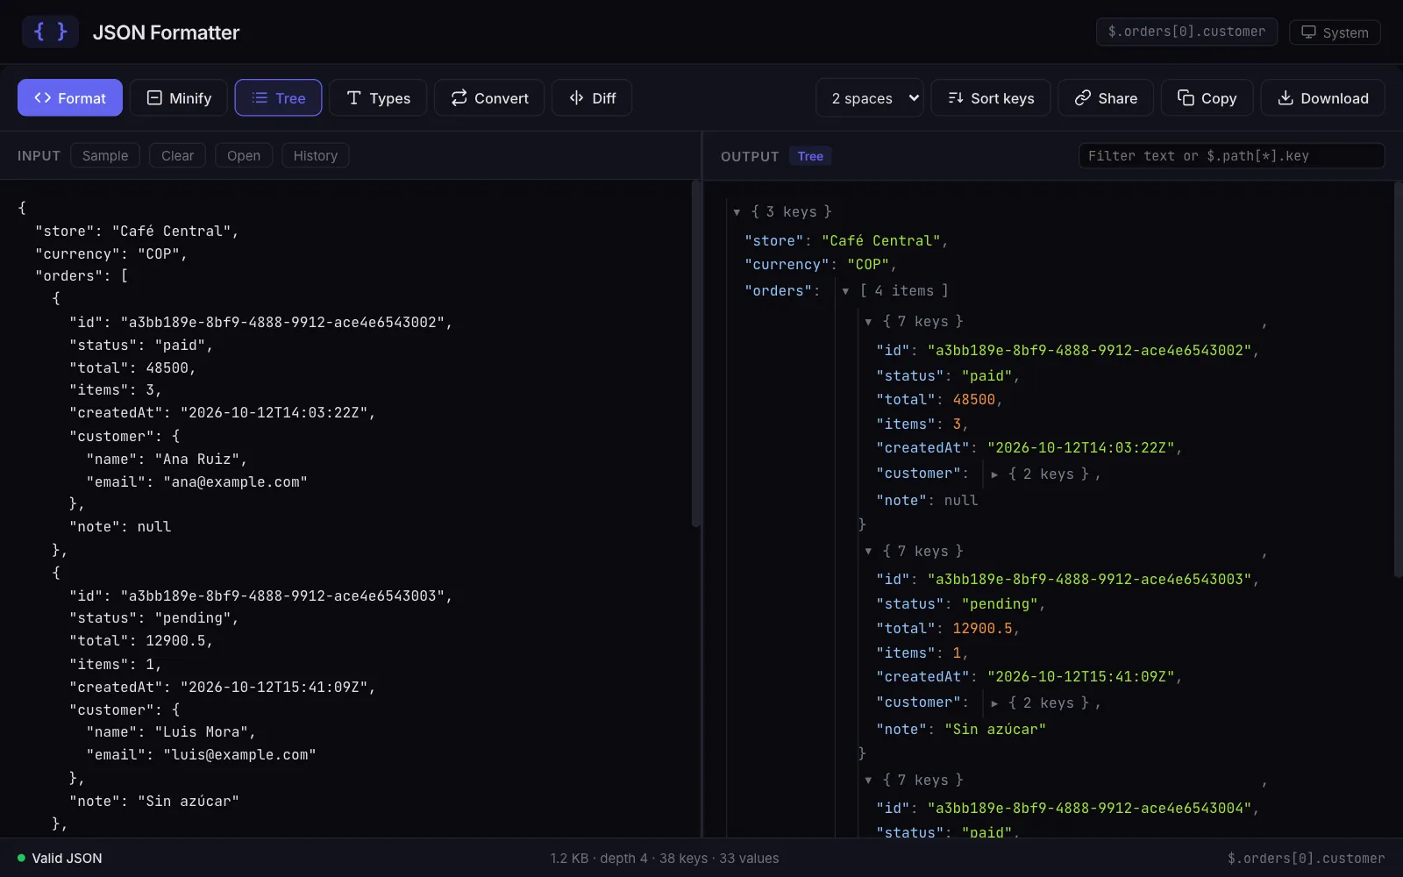This screenshot has width=1403, height=877.
Task: Click the input panel vertical scrollbar
Action: (696, 353)
